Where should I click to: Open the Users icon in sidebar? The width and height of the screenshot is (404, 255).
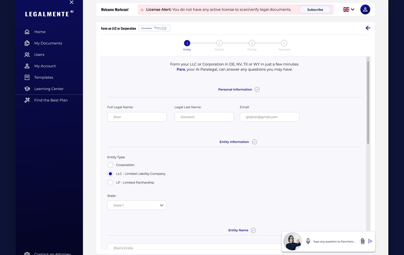[27, 55]
